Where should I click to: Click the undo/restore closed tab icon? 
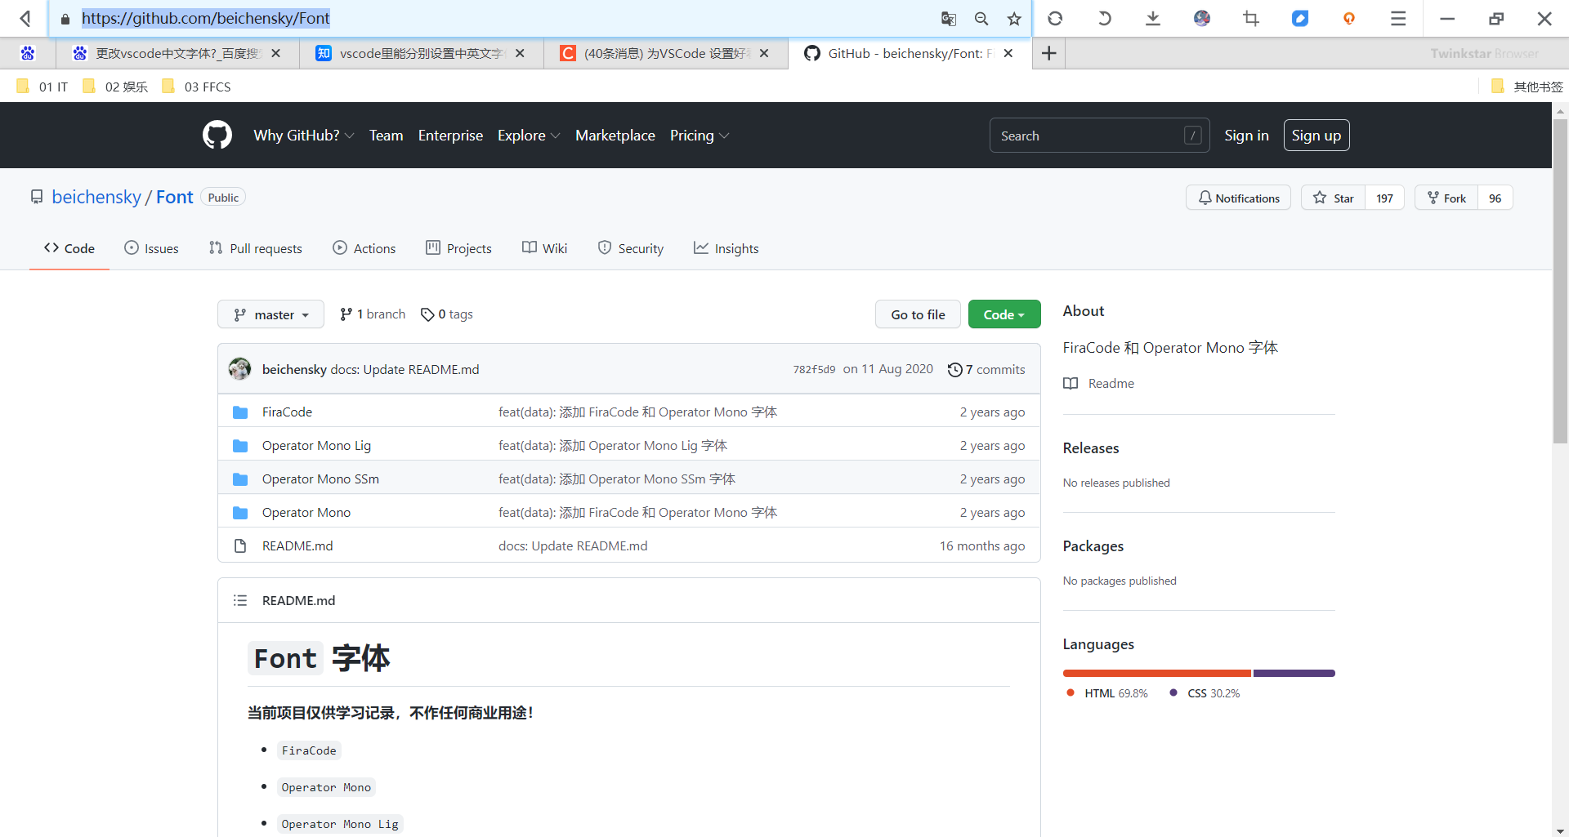tap(1104, 18)
